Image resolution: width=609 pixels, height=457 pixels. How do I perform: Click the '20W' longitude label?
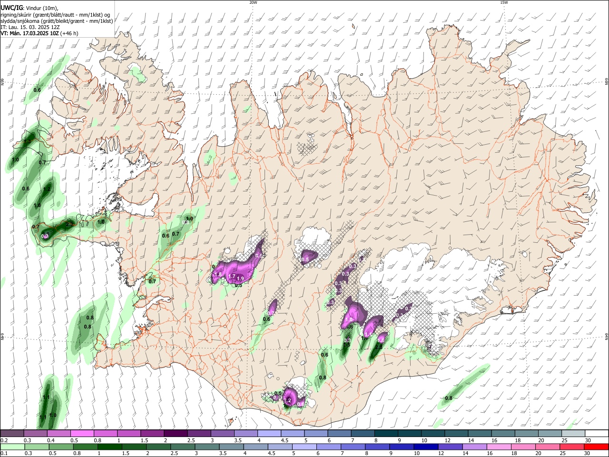point(254,2)
